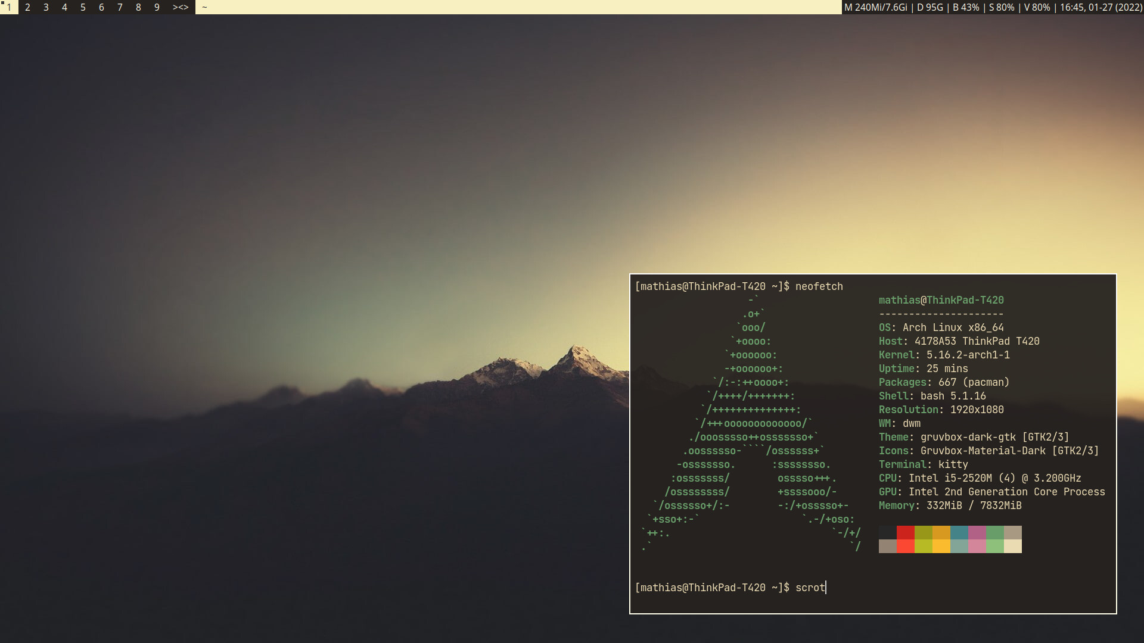This screenshot has height=643, width=1144.
Task: Click the GPU: Intel 2nd Generation line
Action: coord(991,492)
